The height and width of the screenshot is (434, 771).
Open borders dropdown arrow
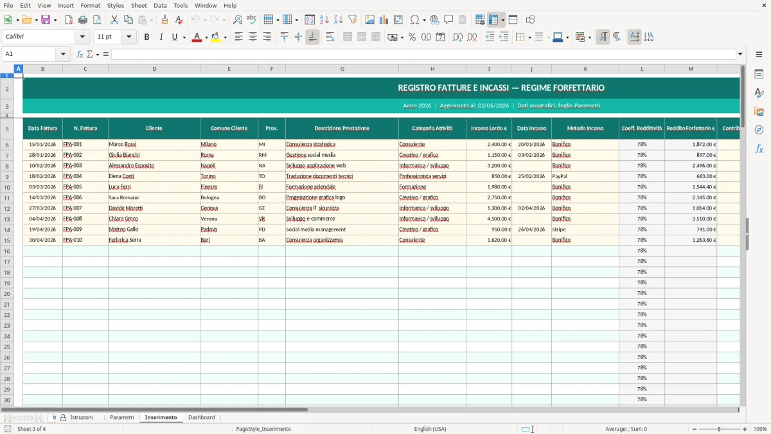point(529,37)
